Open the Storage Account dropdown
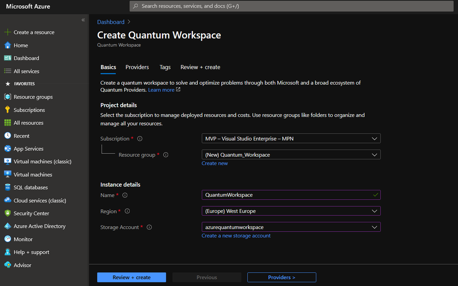This screenshot has height=286, width=458. (x=291, y=227)
